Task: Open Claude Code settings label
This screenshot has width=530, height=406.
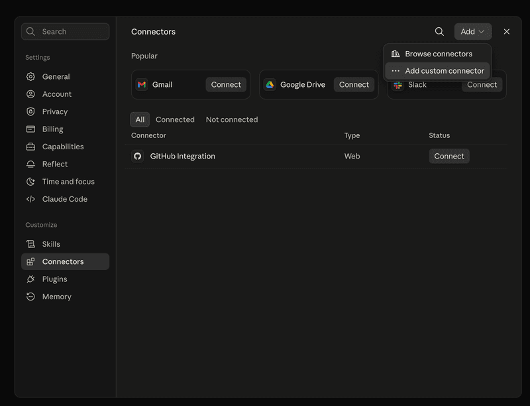Action: 65,199
